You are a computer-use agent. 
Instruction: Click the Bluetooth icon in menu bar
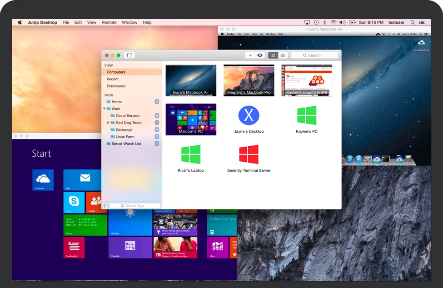point(325,22)
